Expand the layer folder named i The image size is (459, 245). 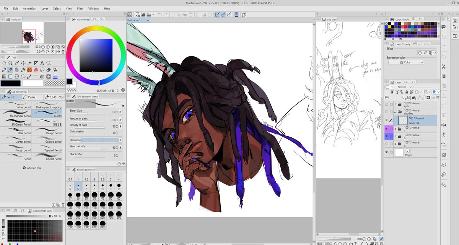[396, 129]
